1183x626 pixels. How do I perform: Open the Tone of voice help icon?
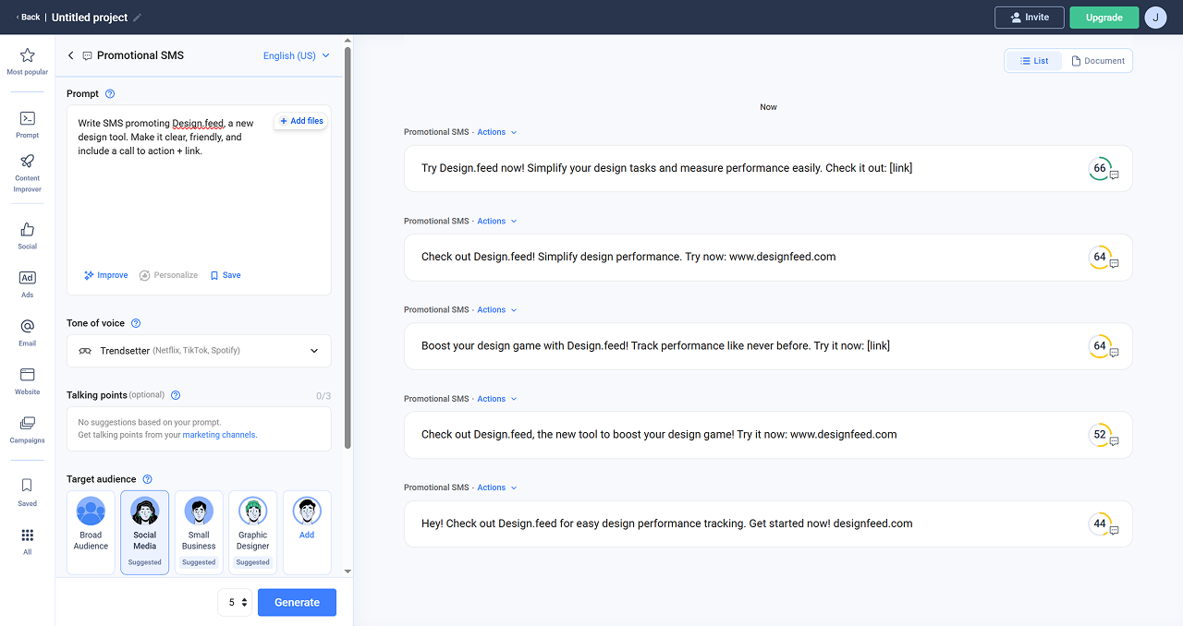(136, 323)
